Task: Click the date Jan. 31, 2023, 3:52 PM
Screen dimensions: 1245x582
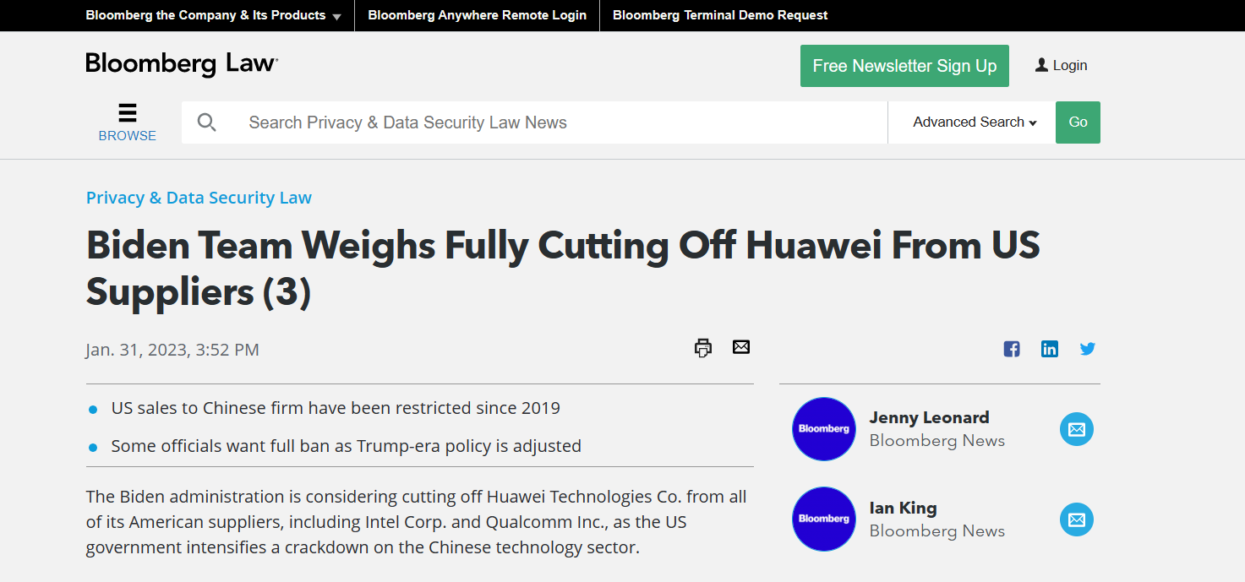Action: (172, 350)
